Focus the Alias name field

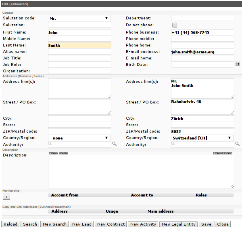79,52
